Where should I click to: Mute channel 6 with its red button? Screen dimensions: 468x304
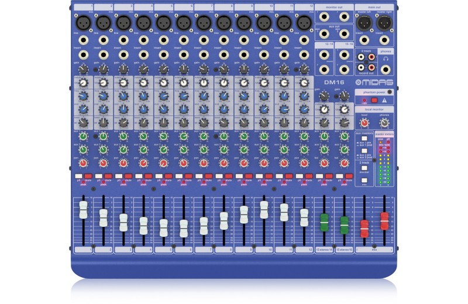pos(188,177)
